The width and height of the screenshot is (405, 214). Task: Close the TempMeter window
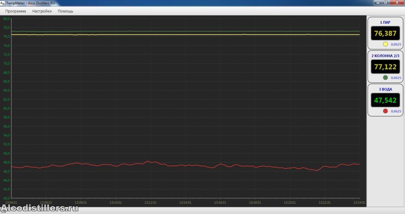click(396, 2)
